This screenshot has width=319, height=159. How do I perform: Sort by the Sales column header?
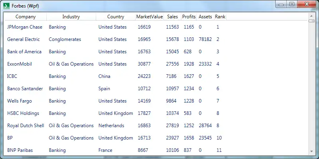(x=173, y=17)
